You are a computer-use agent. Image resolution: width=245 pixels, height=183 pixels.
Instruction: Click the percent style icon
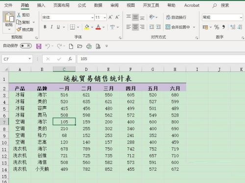tap(217, 27)
